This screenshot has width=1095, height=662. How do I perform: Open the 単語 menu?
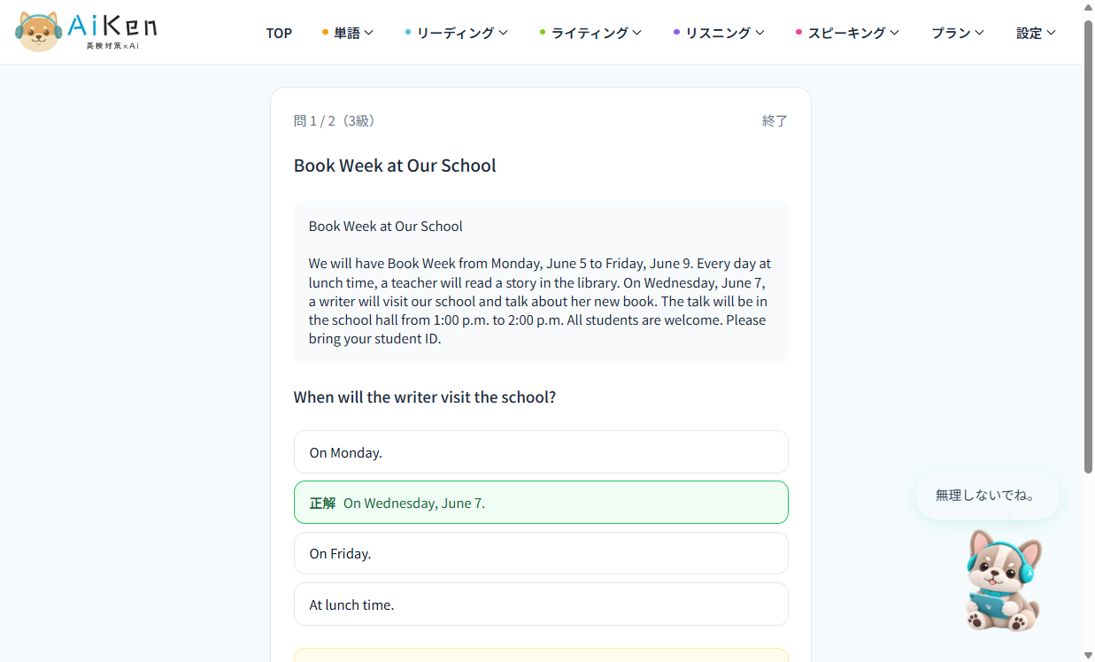point(348,33)
